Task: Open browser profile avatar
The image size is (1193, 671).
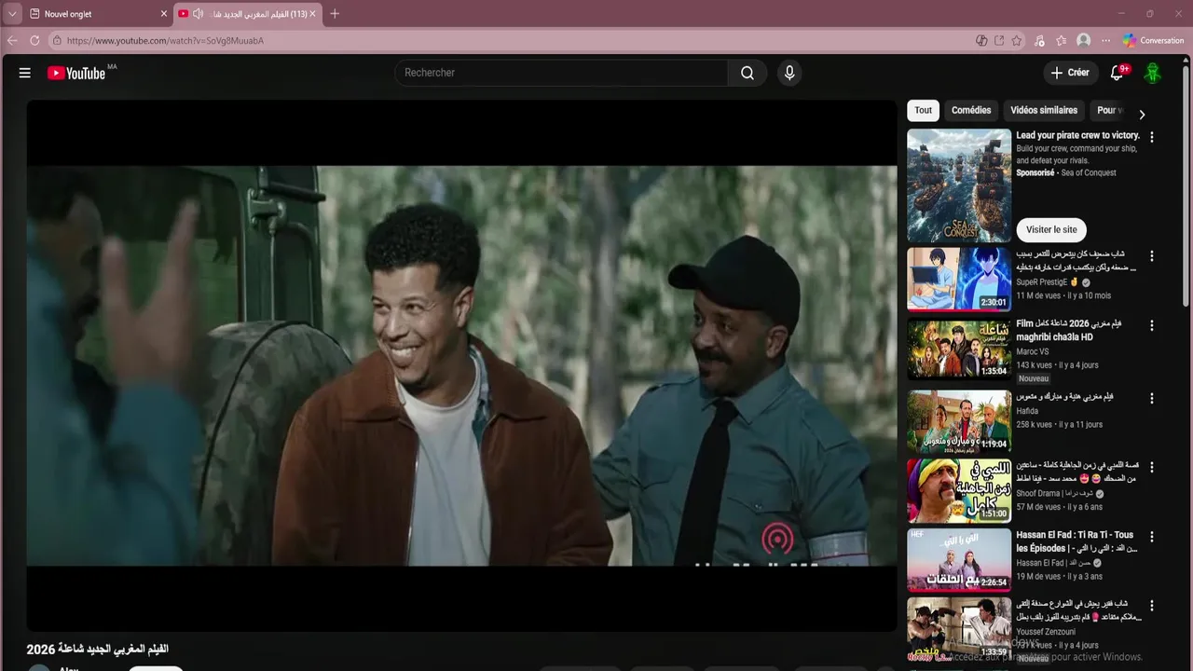Action: coord(1083,40)
